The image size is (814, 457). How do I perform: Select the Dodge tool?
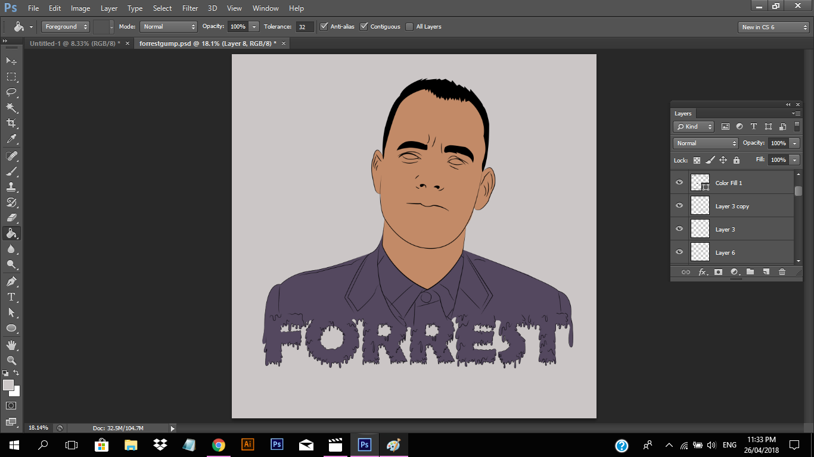[11, 264]
